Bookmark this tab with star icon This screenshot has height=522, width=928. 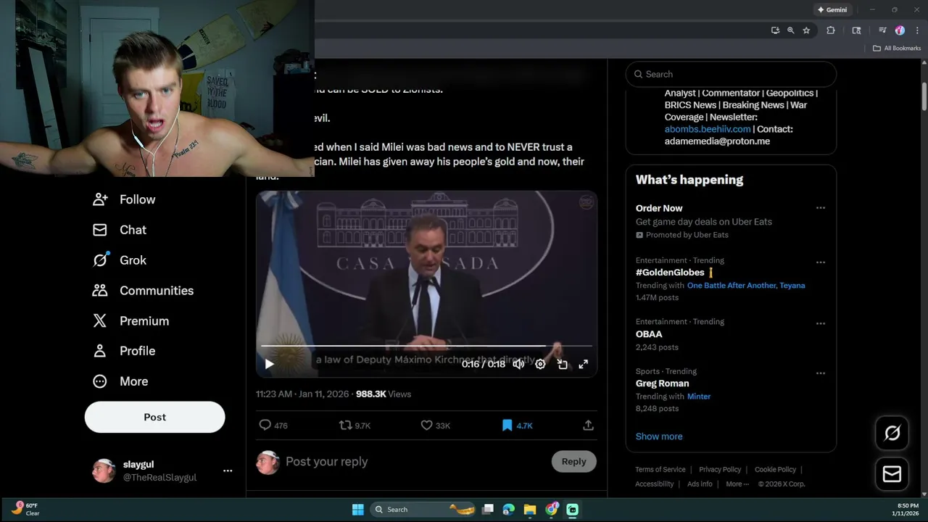pos(806,30)
